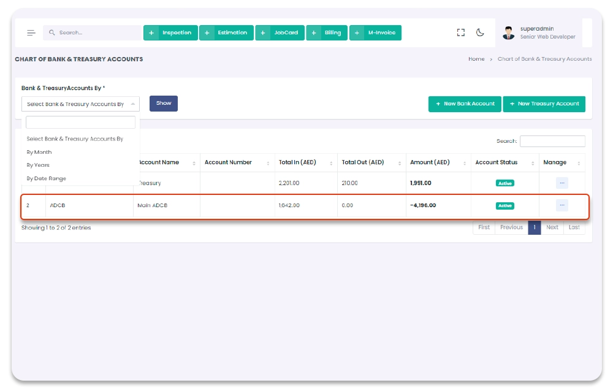Screen dimensions: 613x388
Task: Click New Bank Account button
Action: [x=465, y=104]
